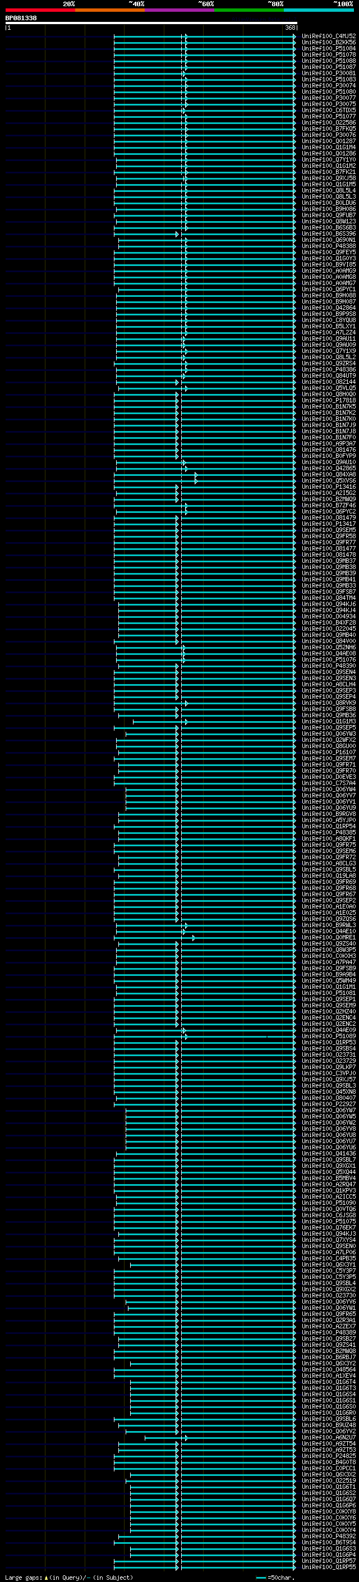Select hit label UniRef100_P16107

[329, 753]
